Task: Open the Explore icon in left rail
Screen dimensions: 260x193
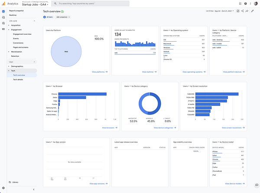Action: point(3,18)
